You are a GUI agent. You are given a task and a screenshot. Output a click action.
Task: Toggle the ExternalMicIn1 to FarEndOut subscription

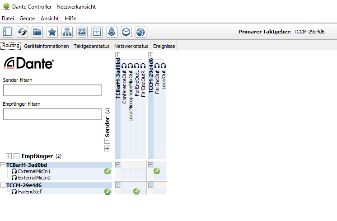point(157,171)
